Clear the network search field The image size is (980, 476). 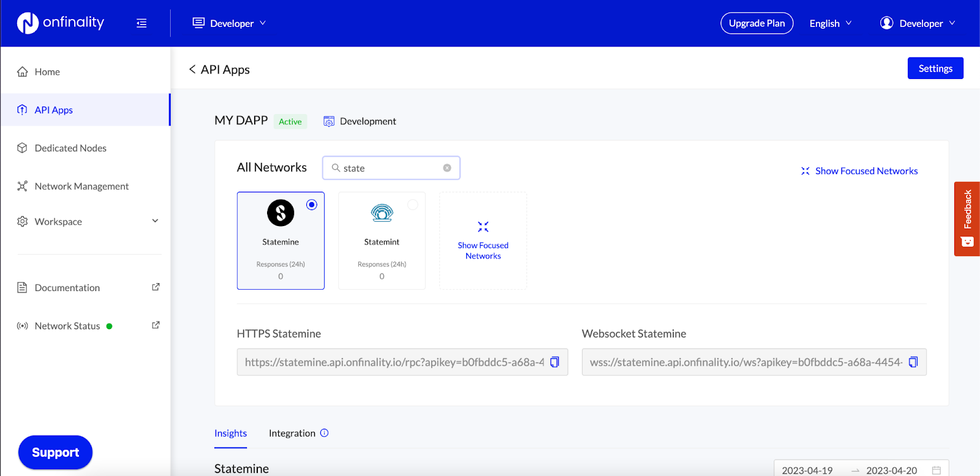[x=447, y=168]
